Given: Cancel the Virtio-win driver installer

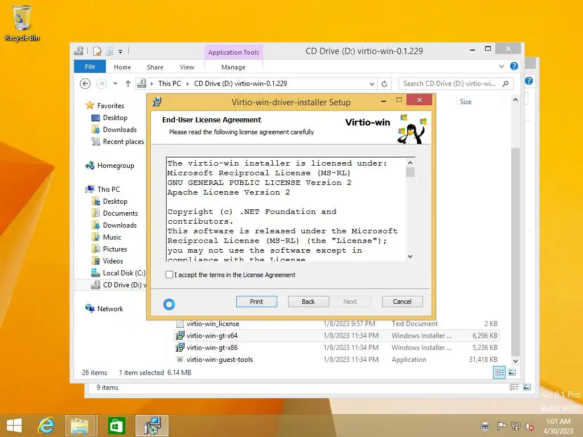Looking at the screenshot, I should [x=403, y=302].
